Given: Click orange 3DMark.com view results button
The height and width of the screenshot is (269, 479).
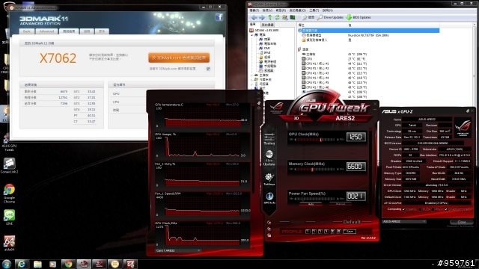Looking at the screenshot, I should pos(179,58).
